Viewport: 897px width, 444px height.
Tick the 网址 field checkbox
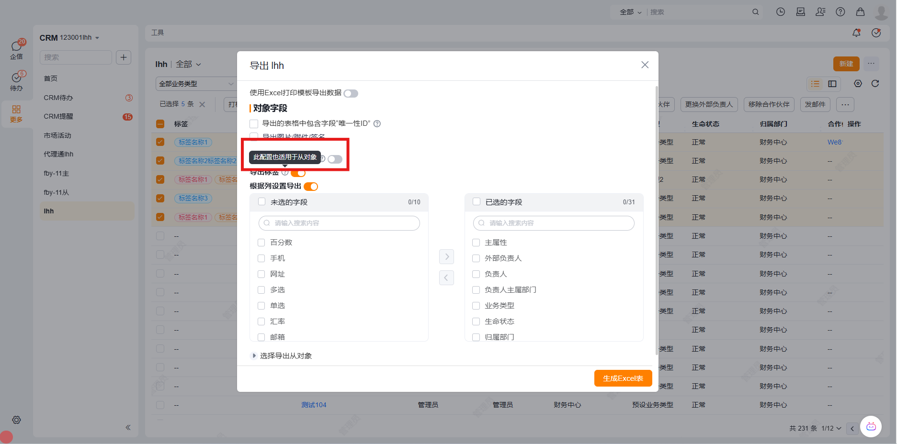261,274
